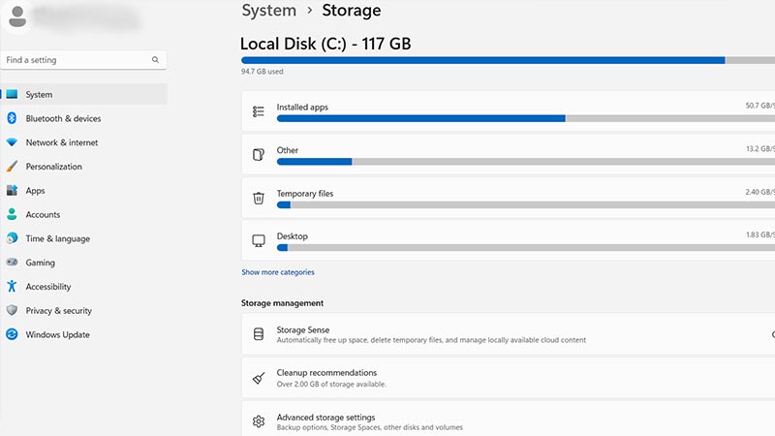Click the Other category file icon

click(259, 155)
